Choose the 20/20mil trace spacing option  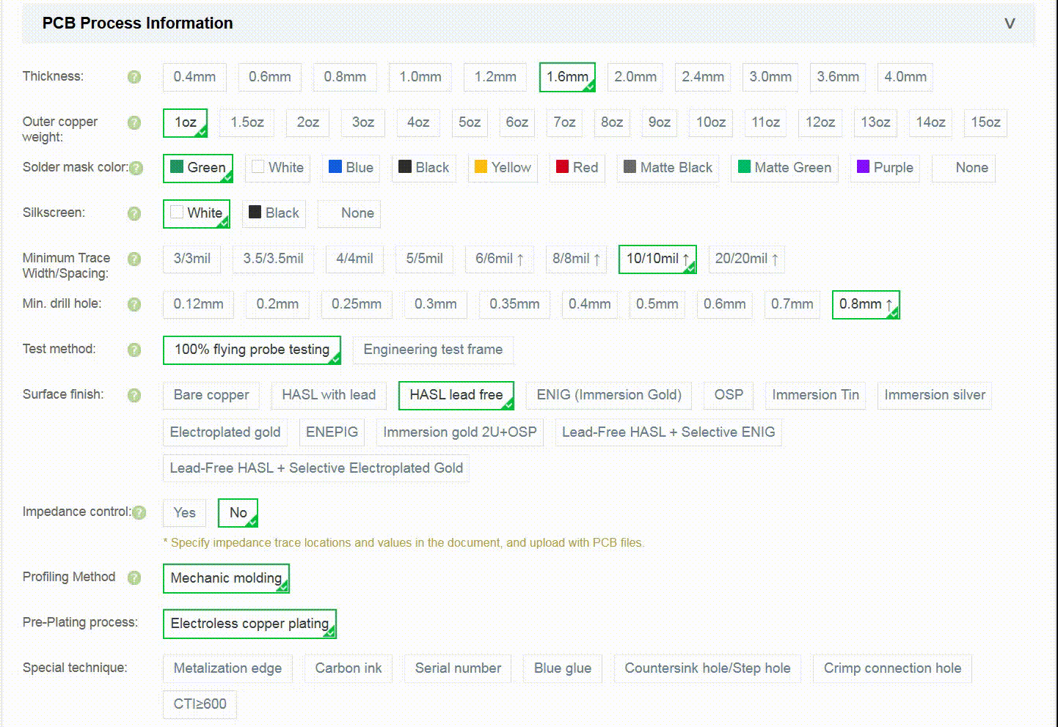coord(746,259)
